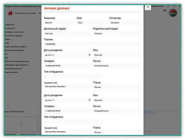Image resolution: width=185 pixels, height=140 pixels.
Task: Select Мужской in first Пол dropdown
Action: pyautogui.click(x=117, y=55)
